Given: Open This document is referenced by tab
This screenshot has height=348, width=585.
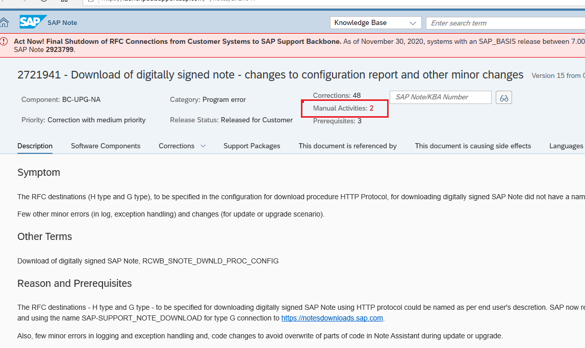Looking at the screenshot, I should (x=347, y=146).
